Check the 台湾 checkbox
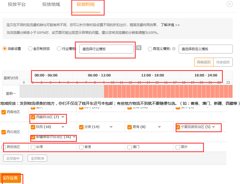Image resolution: width=240 pixels, height=184 pixels. [33, 147]
